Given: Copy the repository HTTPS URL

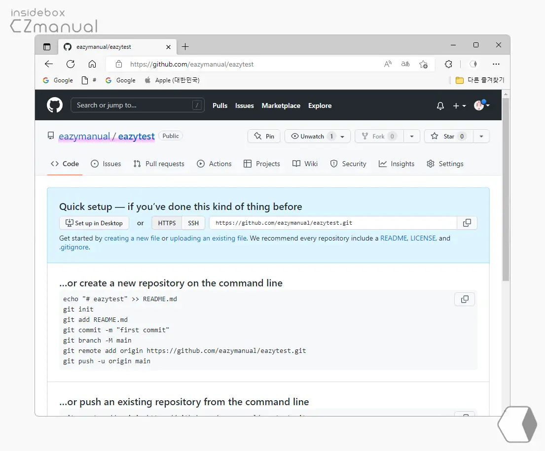Looking at the screenshot, I should 467,223.
